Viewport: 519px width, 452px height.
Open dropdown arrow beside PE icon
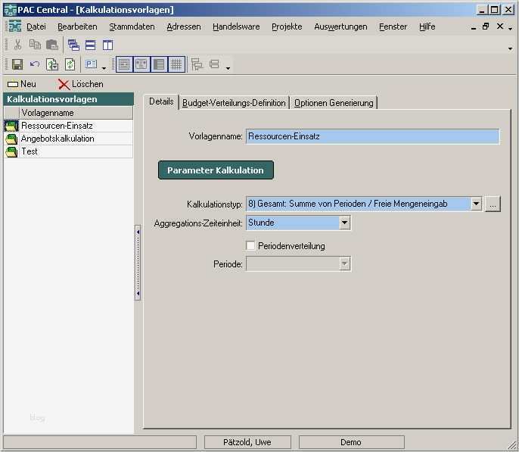(104, 68)
